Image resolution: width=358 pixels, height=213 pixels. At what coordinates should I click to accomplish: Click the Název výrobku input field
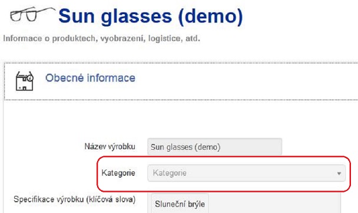point(214,147)
